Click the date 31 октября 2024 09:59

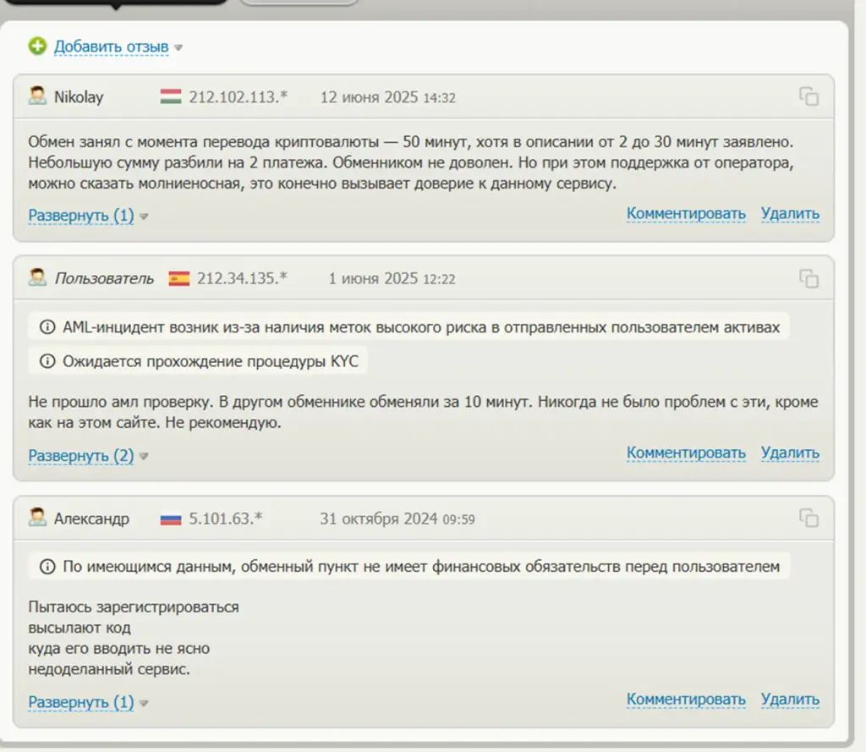tap(397, 519)
